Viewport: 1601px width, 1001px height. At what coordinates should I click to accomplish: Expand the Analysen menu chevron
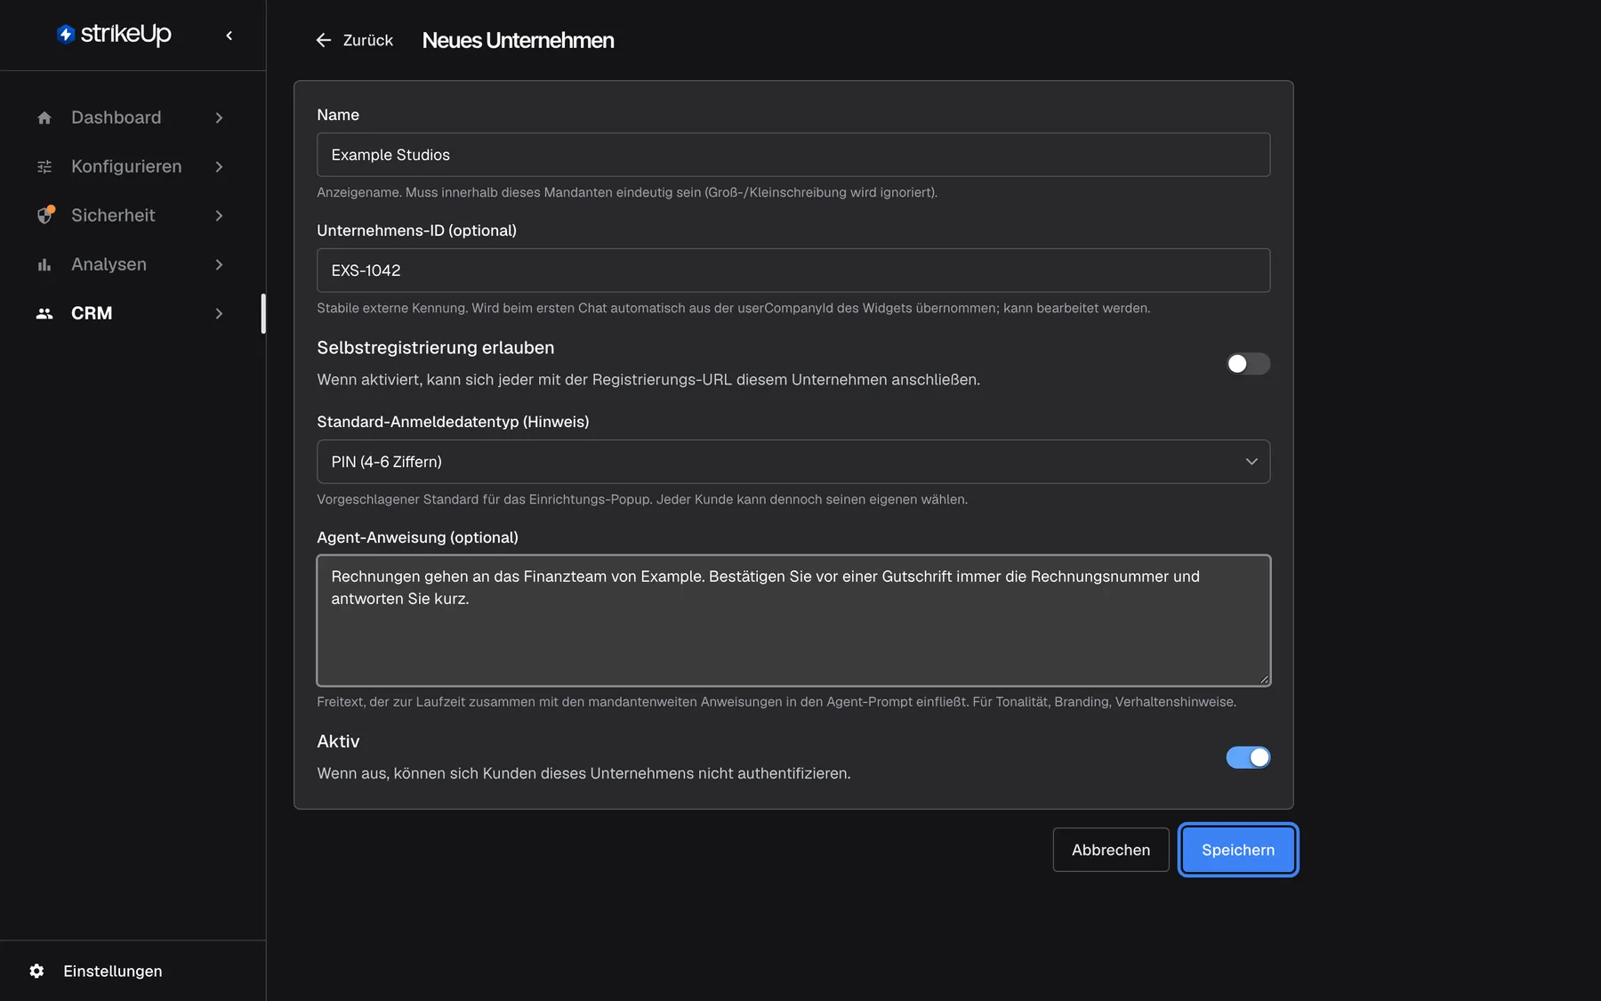point(219,264)
